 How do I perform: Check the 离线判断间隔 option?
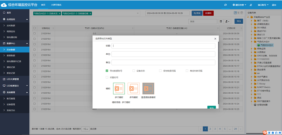point(187,70)
